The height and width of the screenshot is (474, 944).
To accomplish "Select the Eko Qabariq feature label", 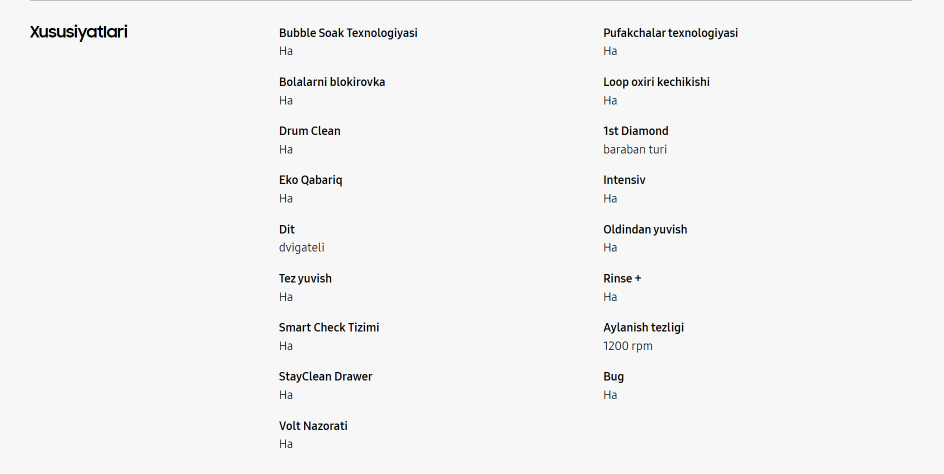I will point(310,180).
